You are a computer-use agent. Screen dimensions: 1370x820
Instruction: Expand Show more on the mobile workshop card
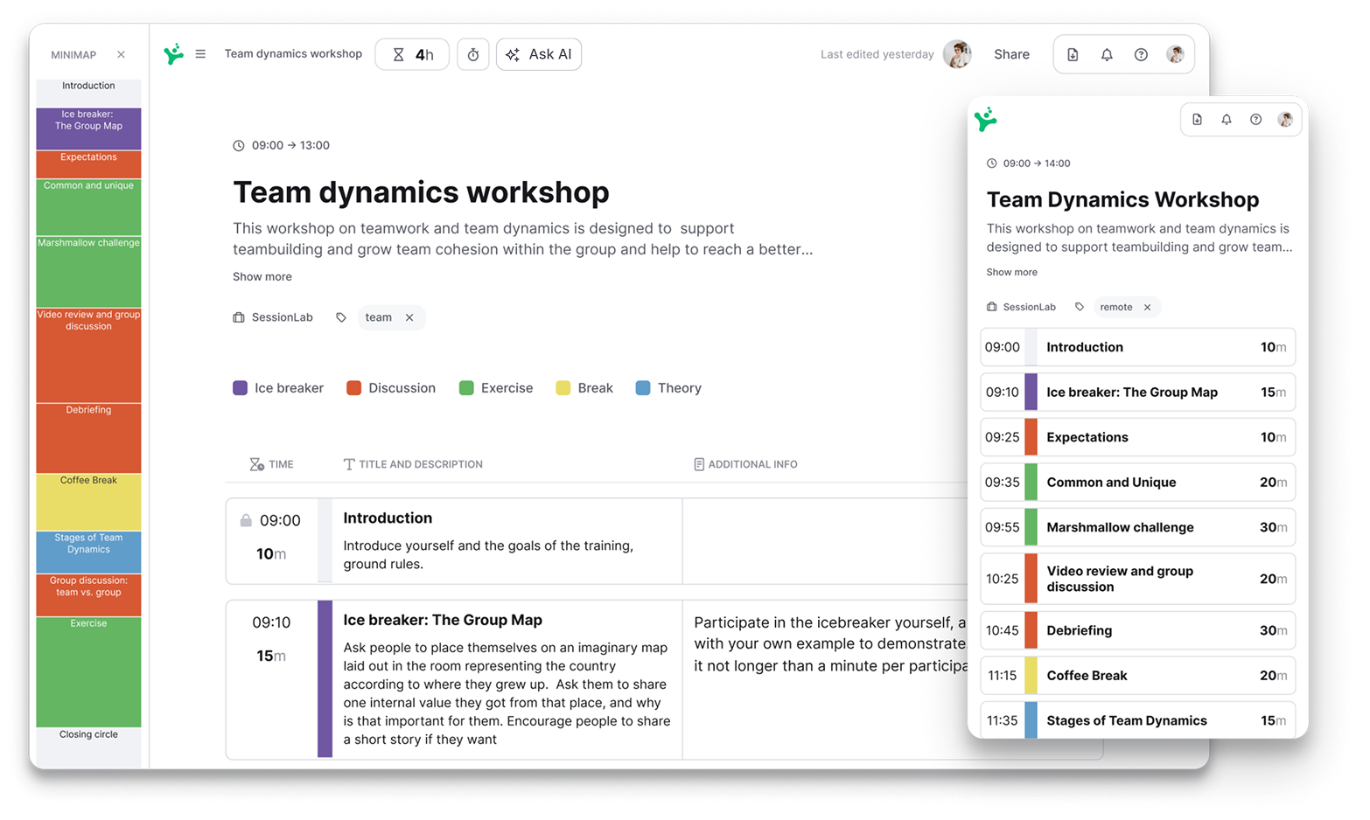tap(1010, 272)
